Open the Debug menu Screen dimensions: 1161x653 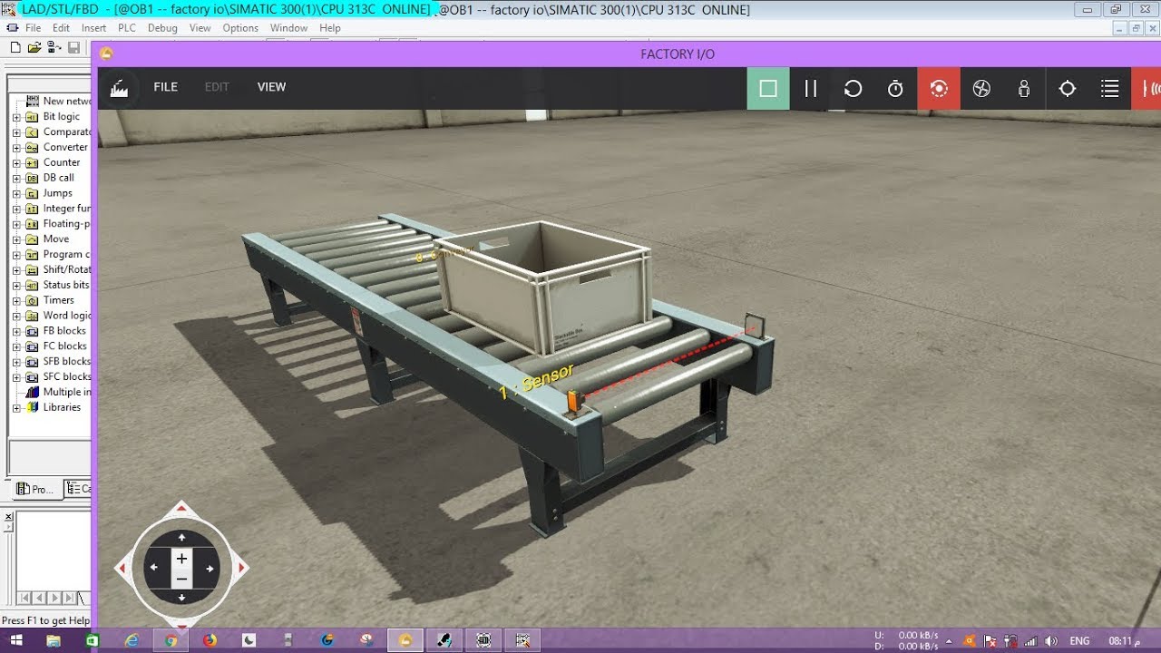click(x=162, y=28)
